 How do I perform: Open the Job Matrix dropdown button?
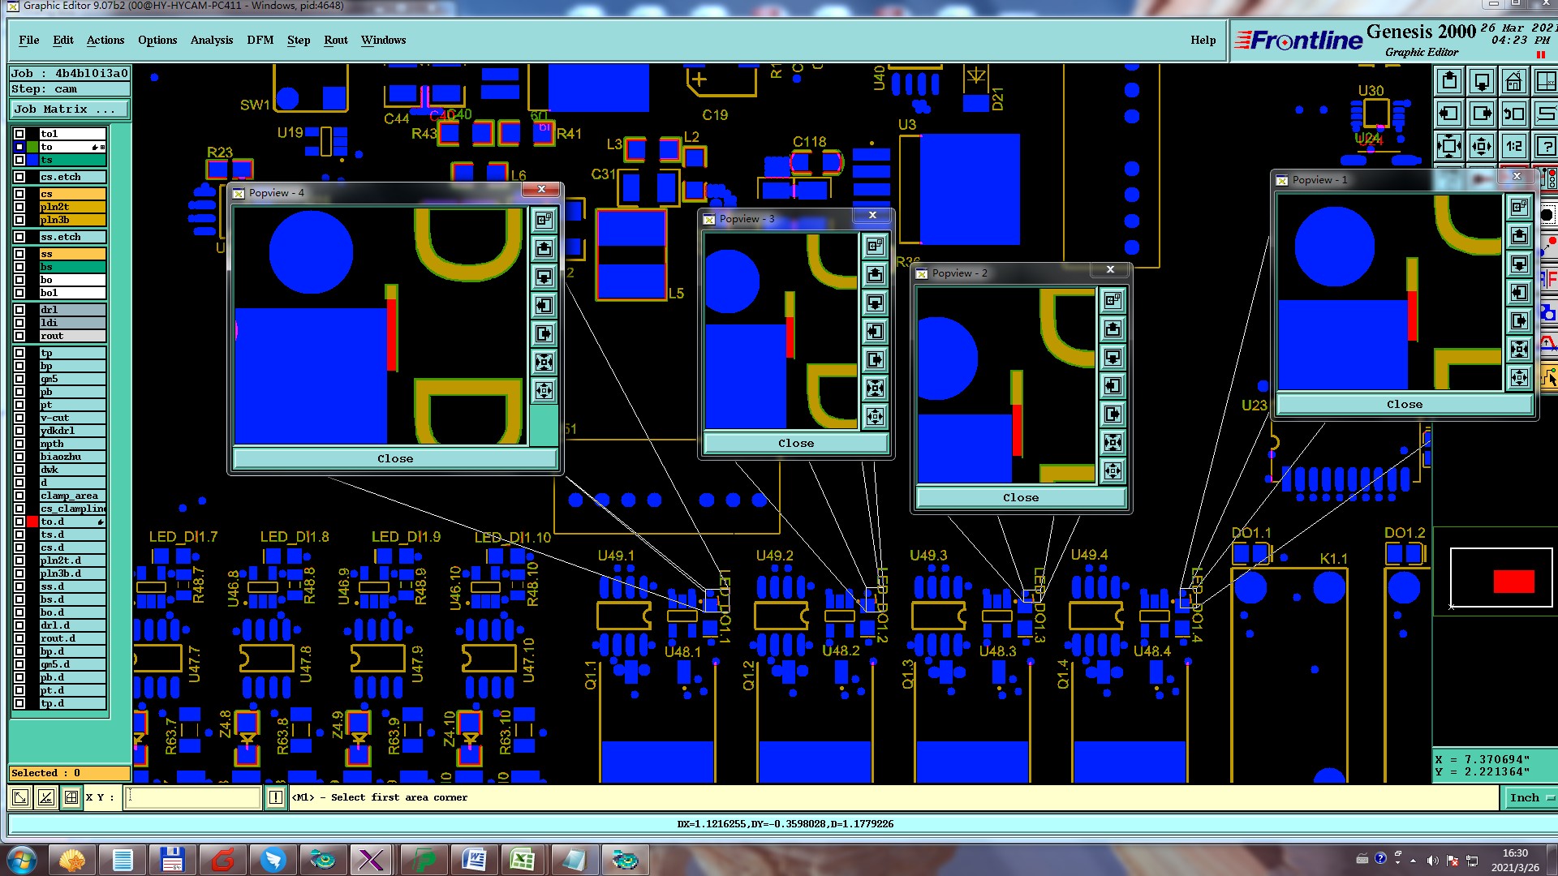pyautogui.click(x=69, y=109)
